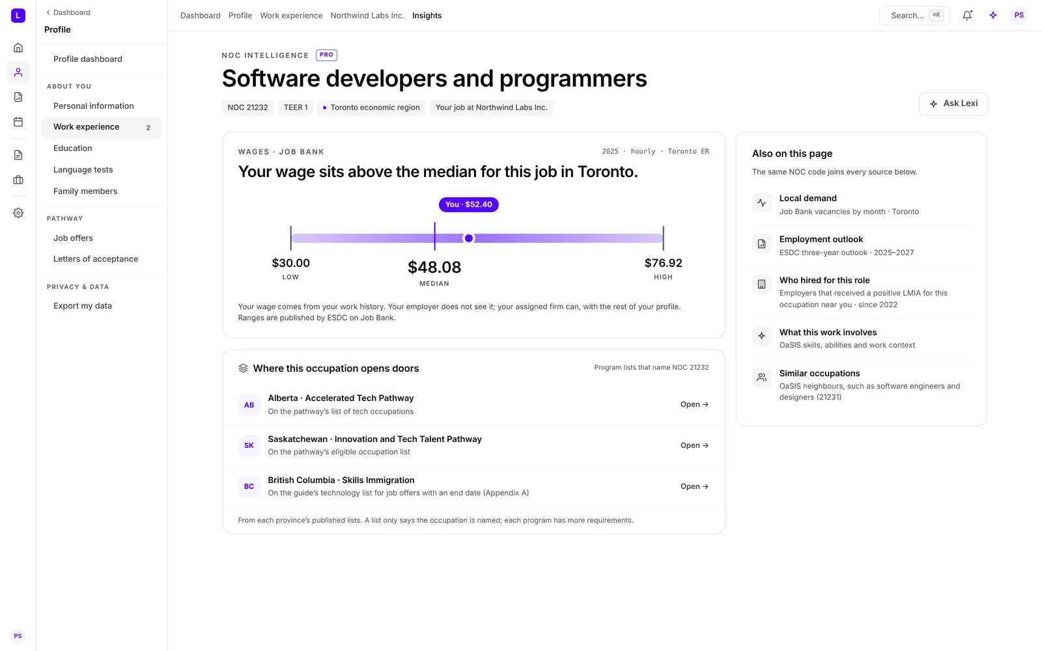Click the PRO badge next to NOC Intelligence
The height and width of the screenshot is (651, 1042).
click(326, 55)
